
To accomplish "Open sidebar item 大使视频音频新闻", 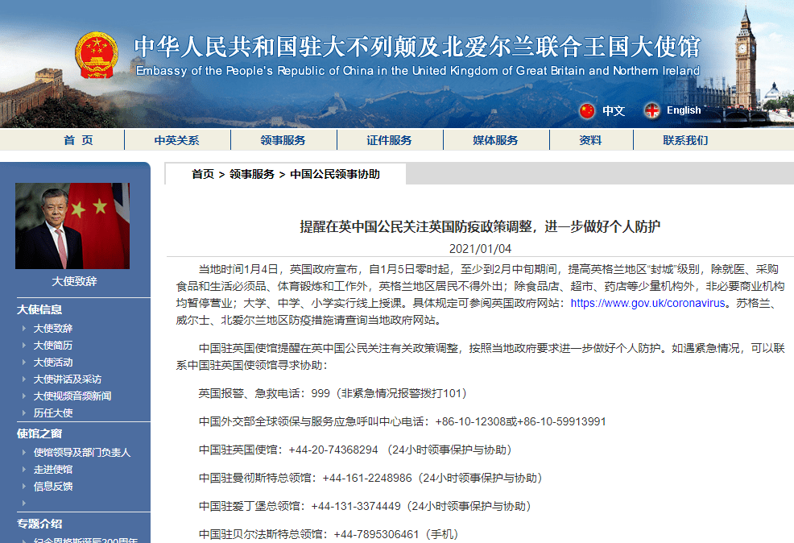I will tap(72, 396).
